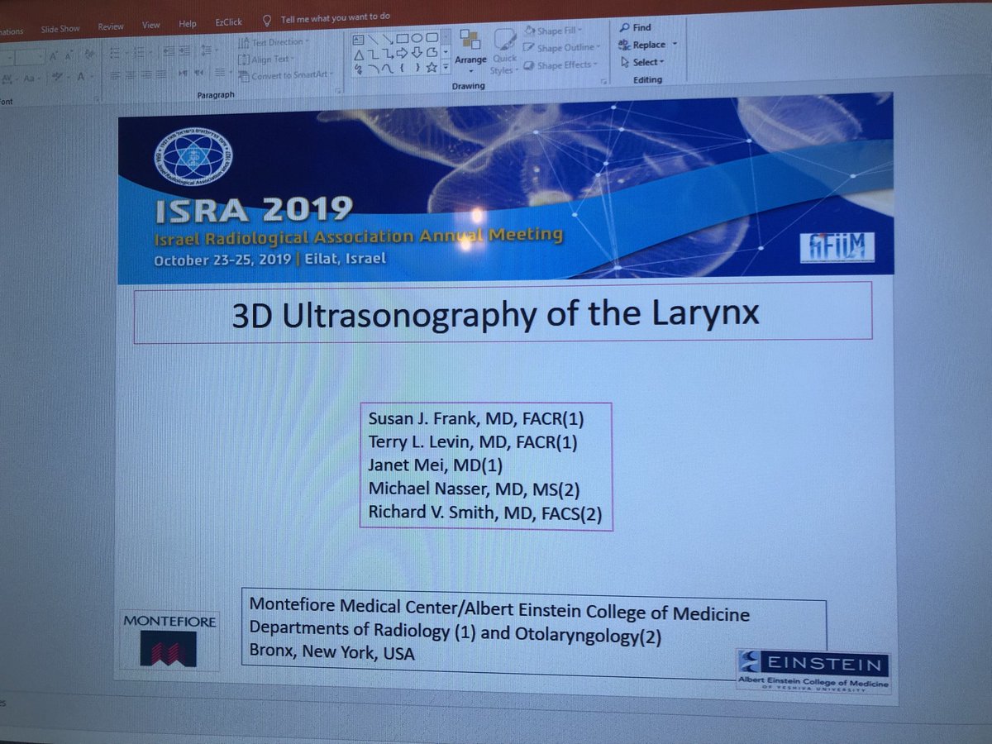Select the Oval shape
This screenshot has height=744, width=992.
click(417, 38)
